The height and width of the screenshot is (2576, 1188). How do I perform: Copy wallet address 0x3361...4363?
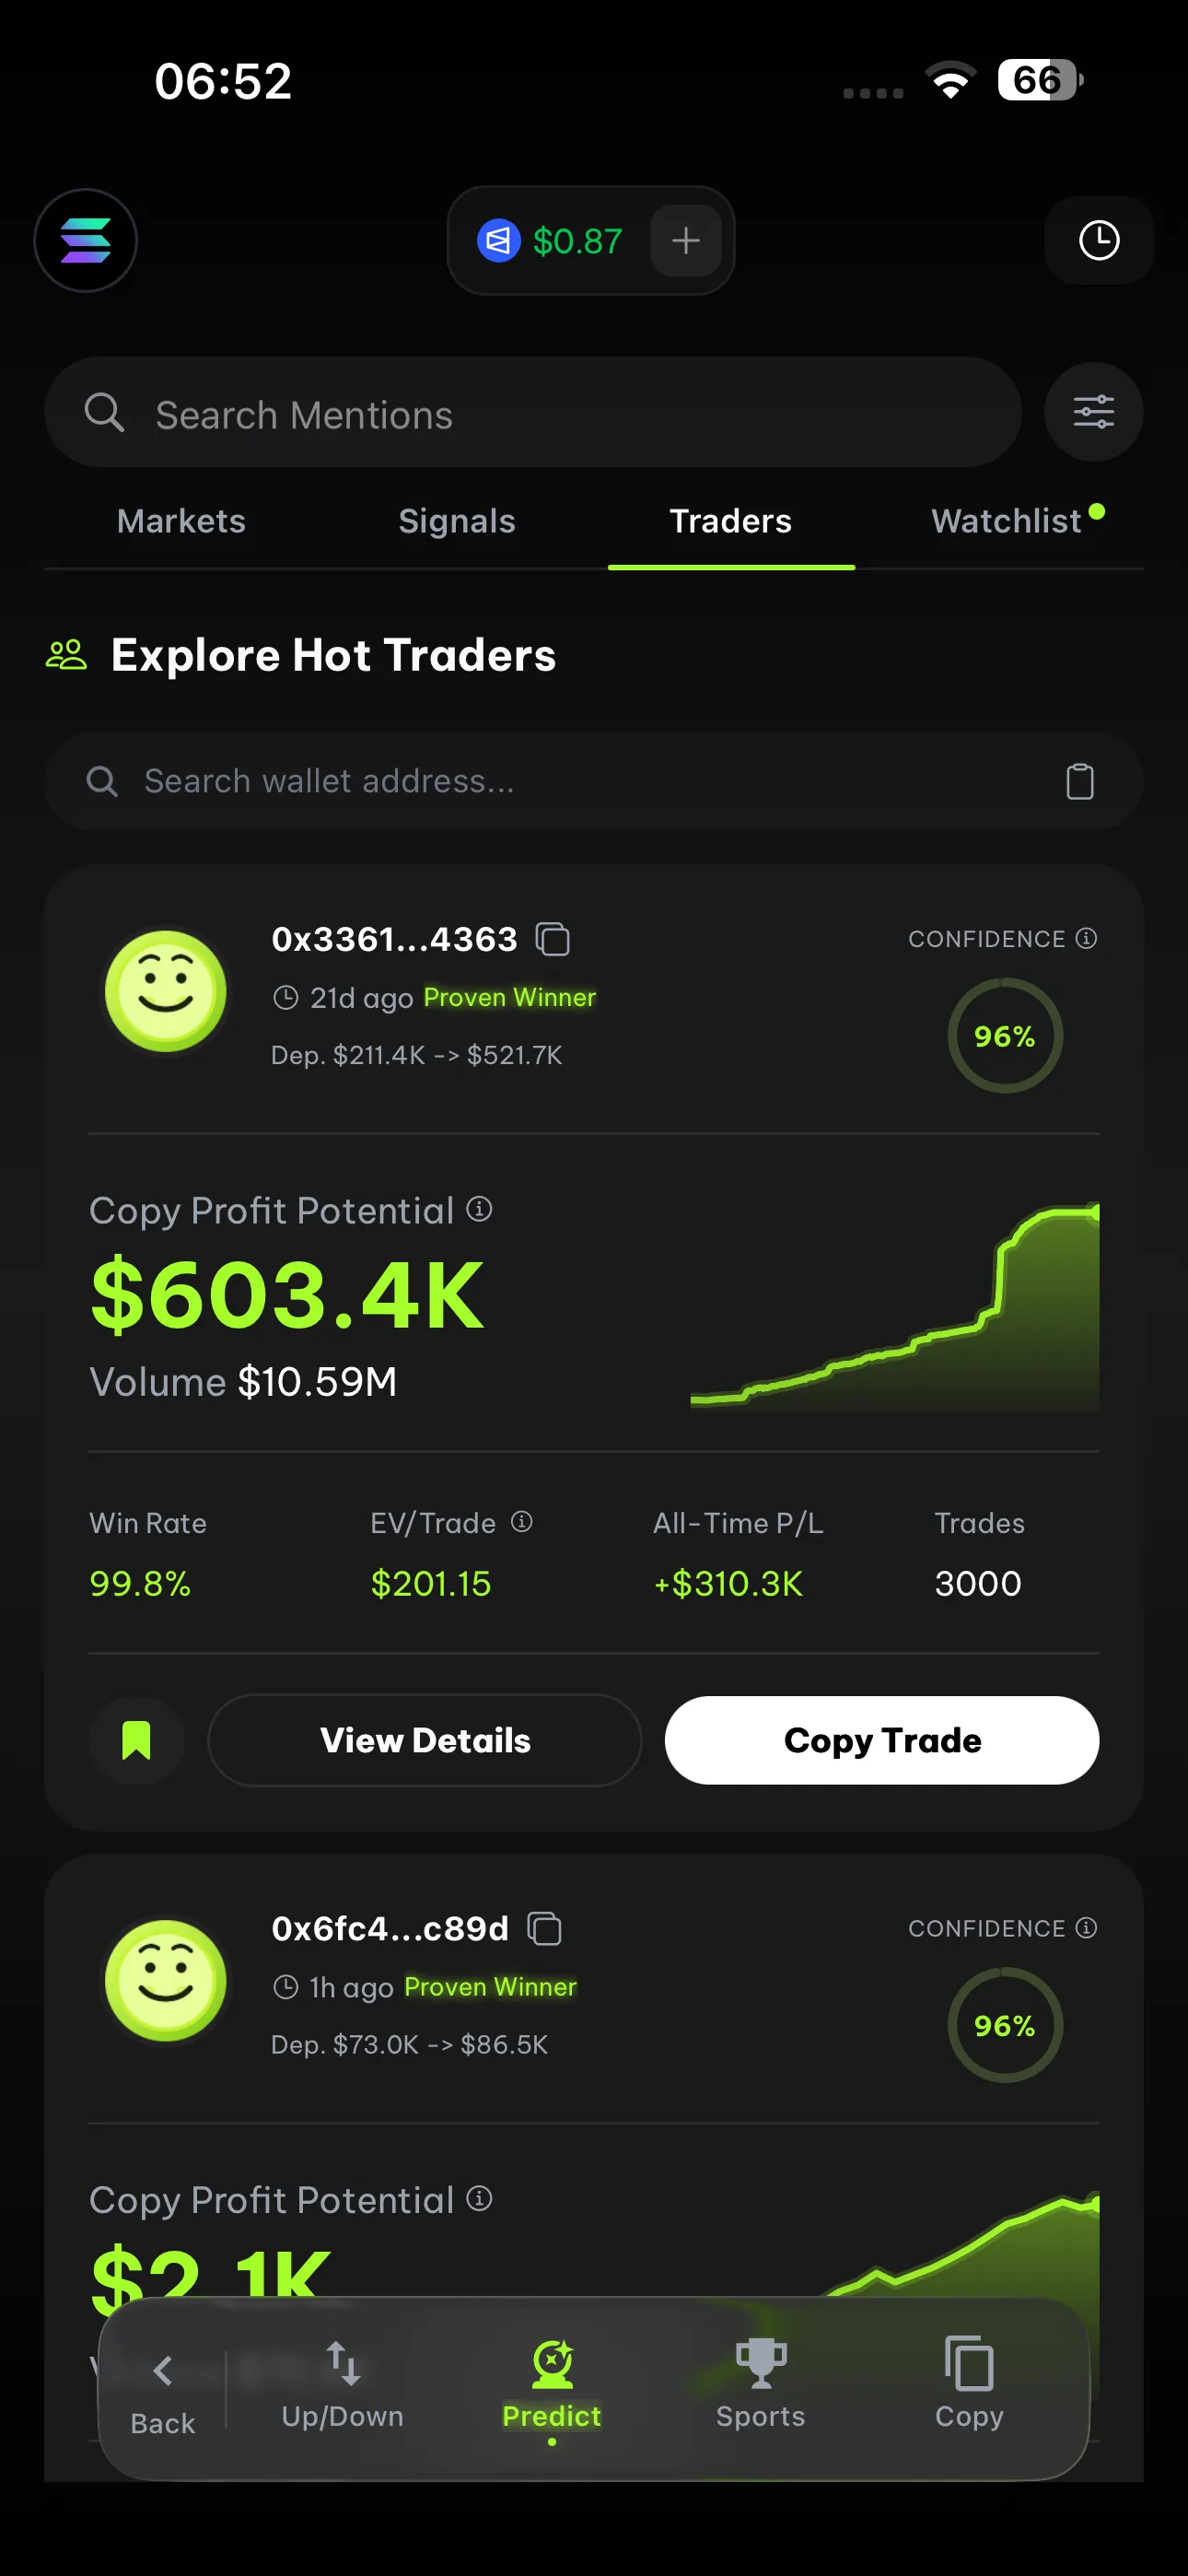click(x=554, y=939)
